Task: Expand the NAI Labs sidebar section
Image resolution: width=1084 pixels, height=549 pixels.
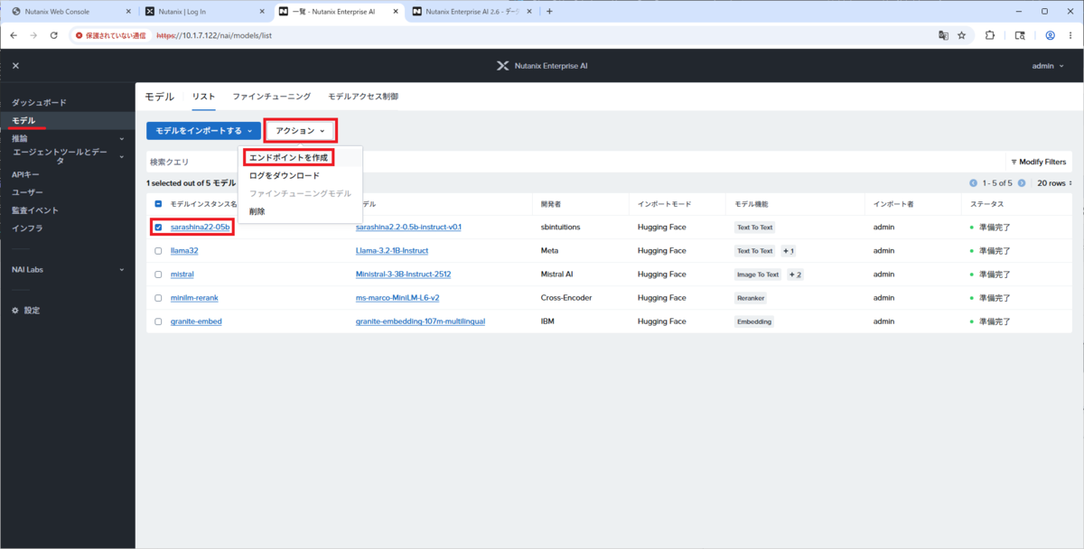Action: coord(68,270)
